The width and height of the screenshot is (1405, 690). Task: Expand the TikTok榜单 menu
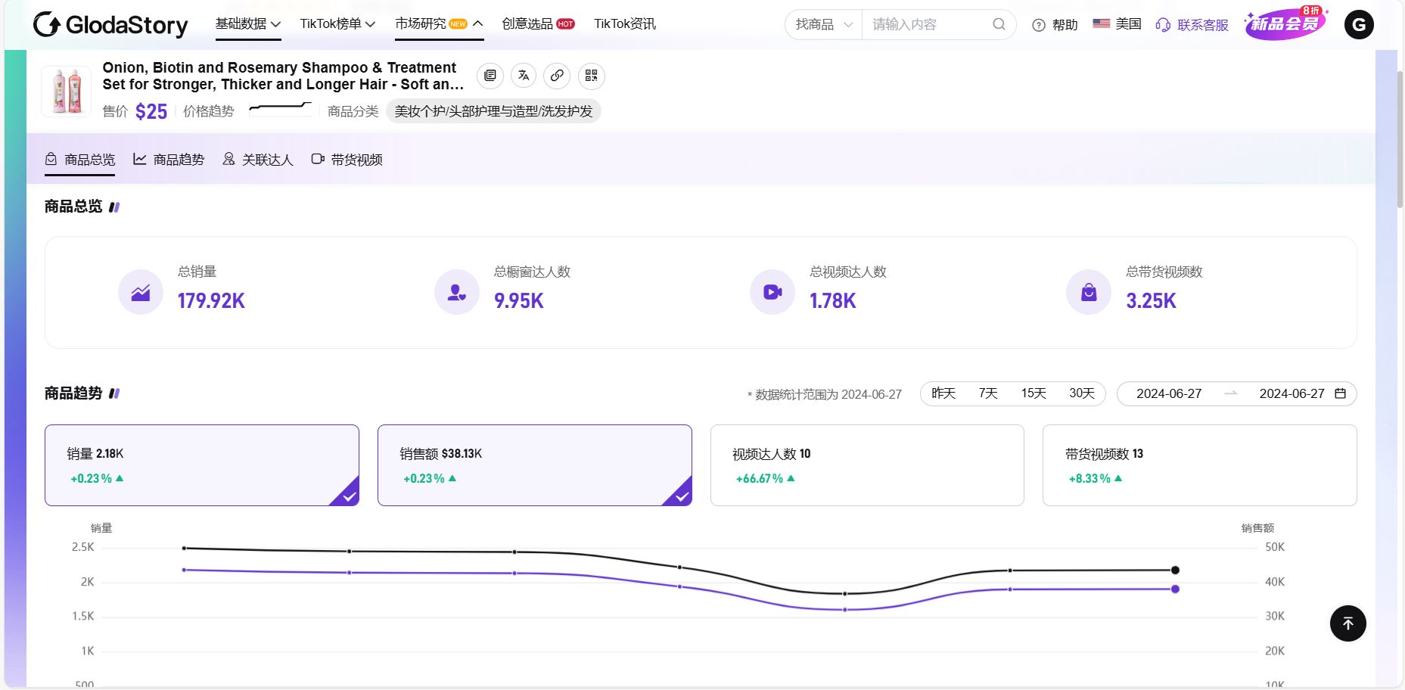(337, 24)
